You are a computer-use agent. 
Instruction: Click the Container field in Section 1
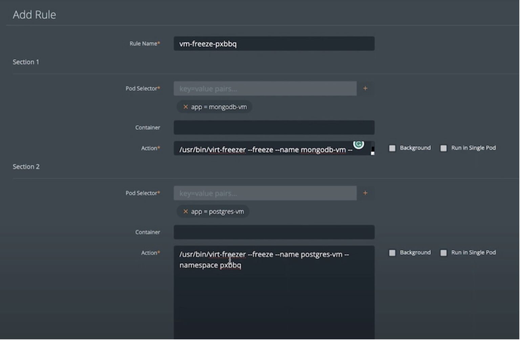pos(274,128)
